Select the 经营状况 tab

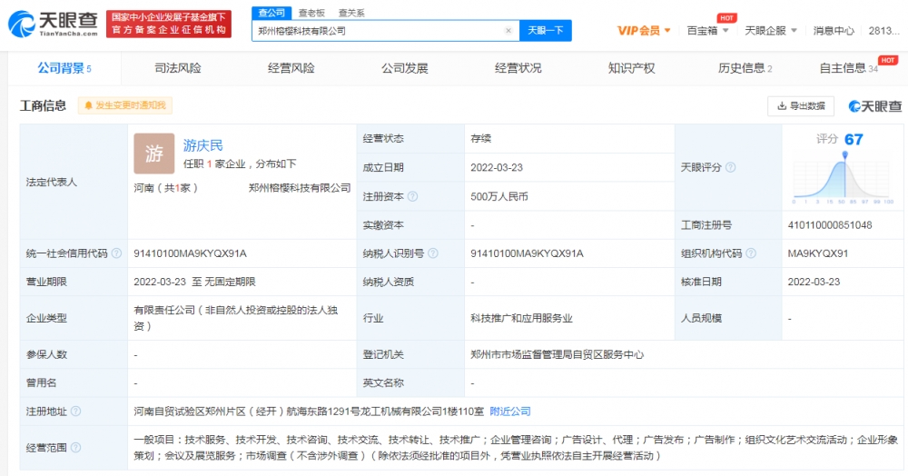[x=518, y=68]
